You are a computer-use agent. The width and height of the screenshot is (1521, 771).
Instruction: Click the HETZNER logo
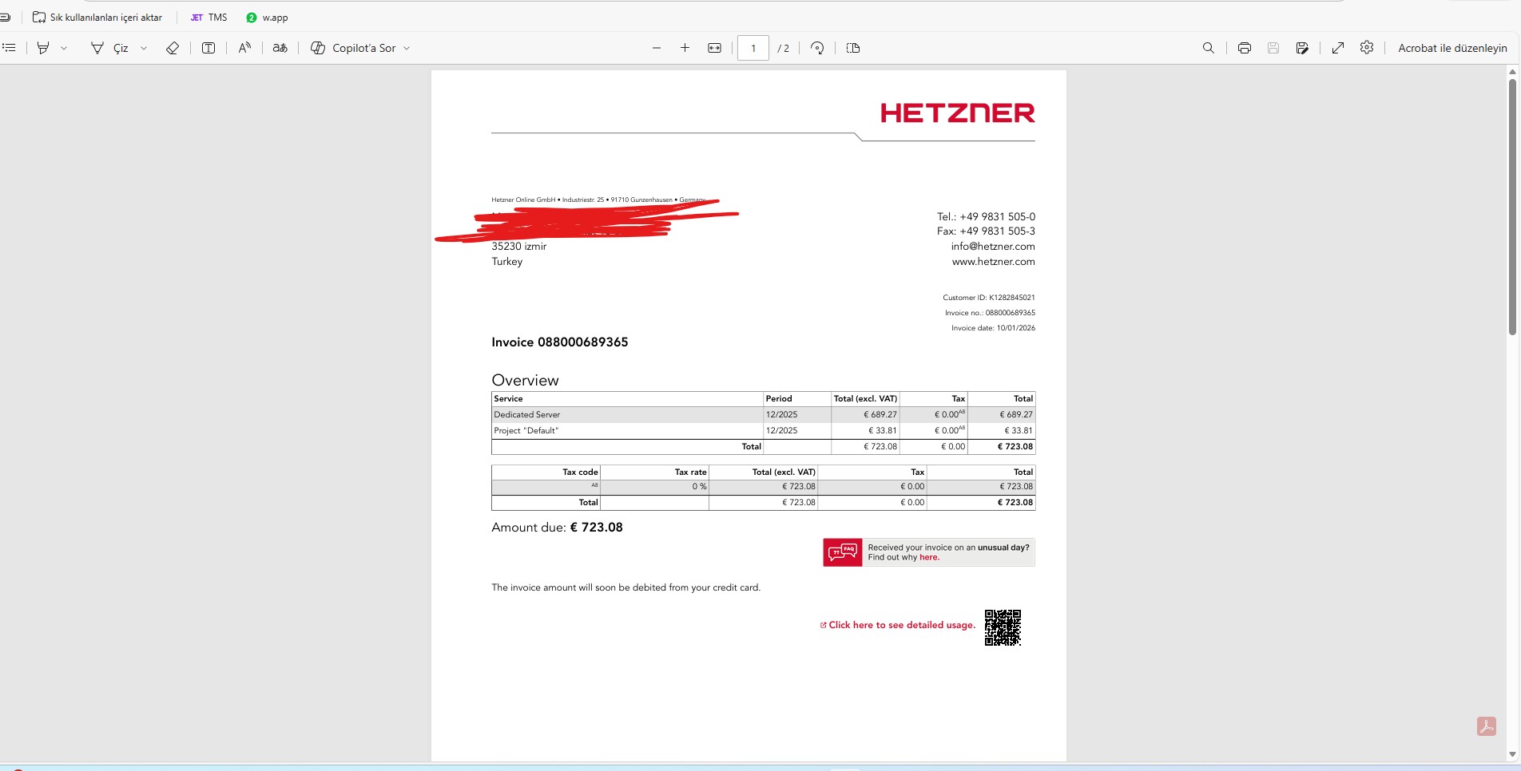(958, 113)
